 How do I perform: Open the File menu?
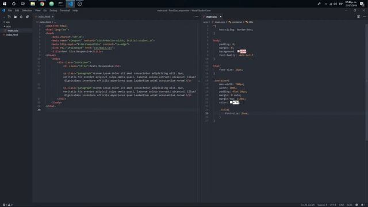click(10, 10)
